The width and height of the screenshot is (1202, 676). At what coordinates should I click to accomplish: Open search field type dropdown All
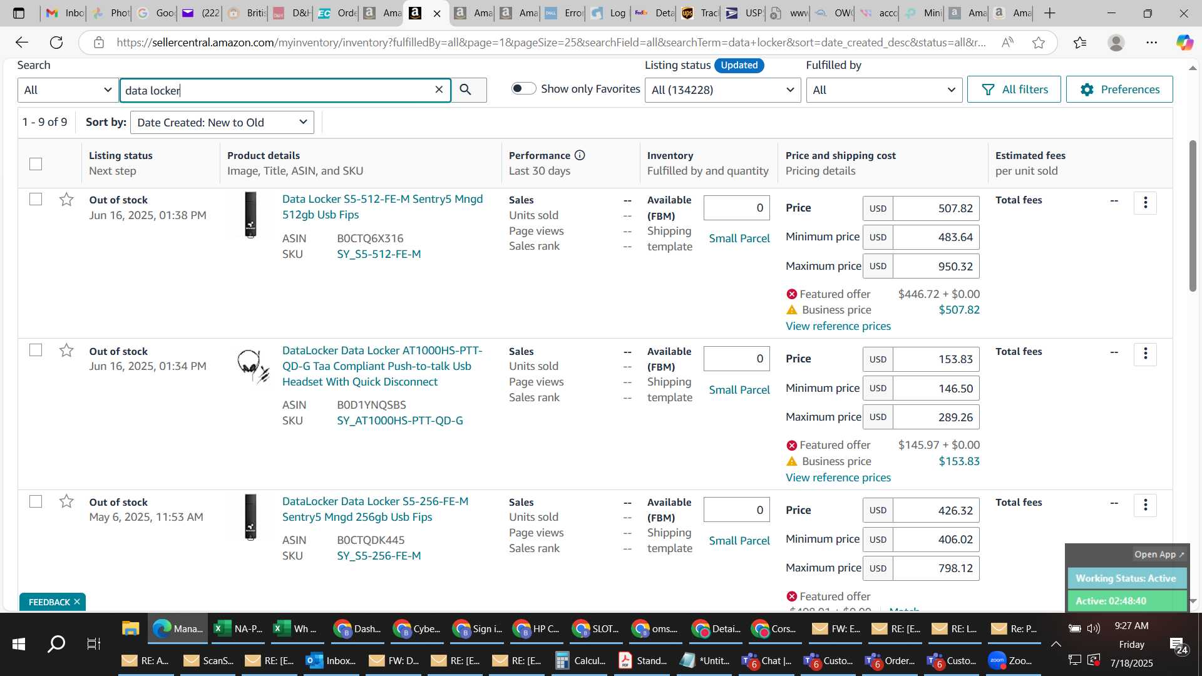pos(68,90)
